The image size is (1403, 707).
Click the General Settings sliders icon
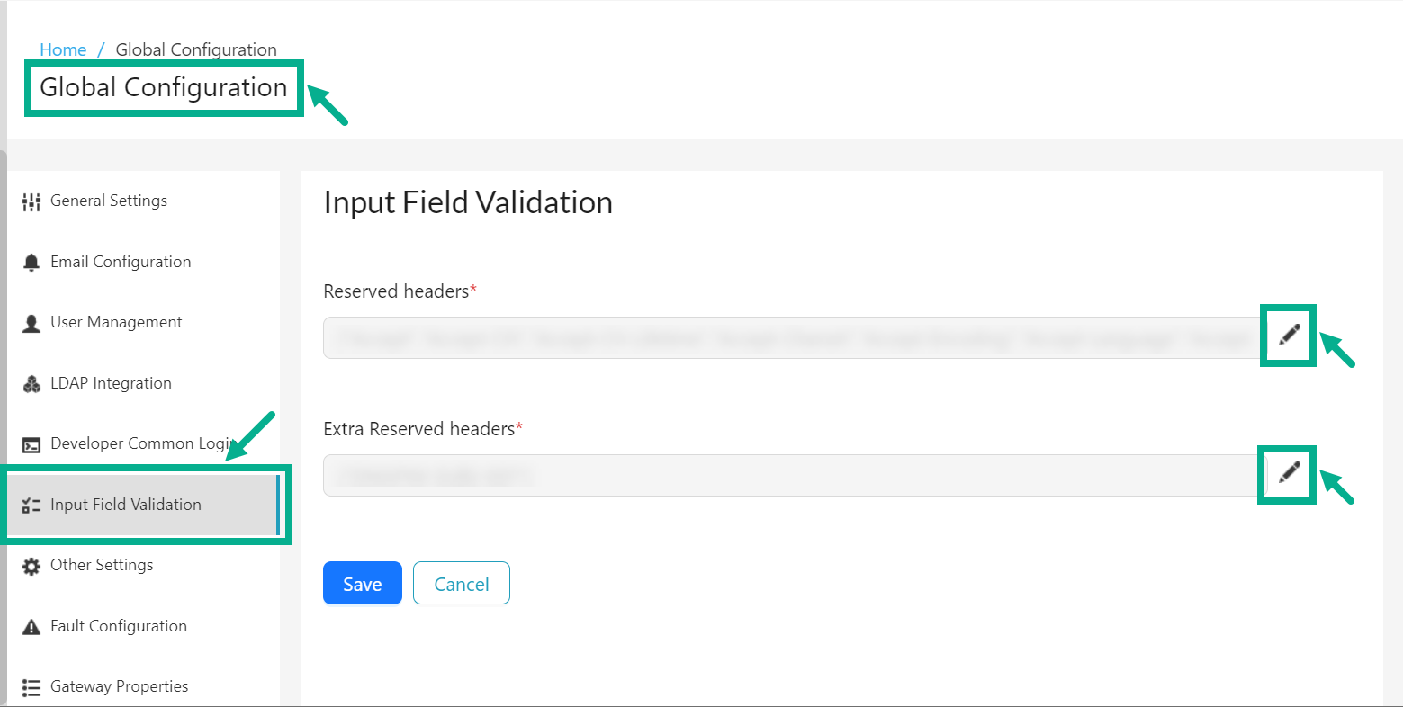[31, 201]
